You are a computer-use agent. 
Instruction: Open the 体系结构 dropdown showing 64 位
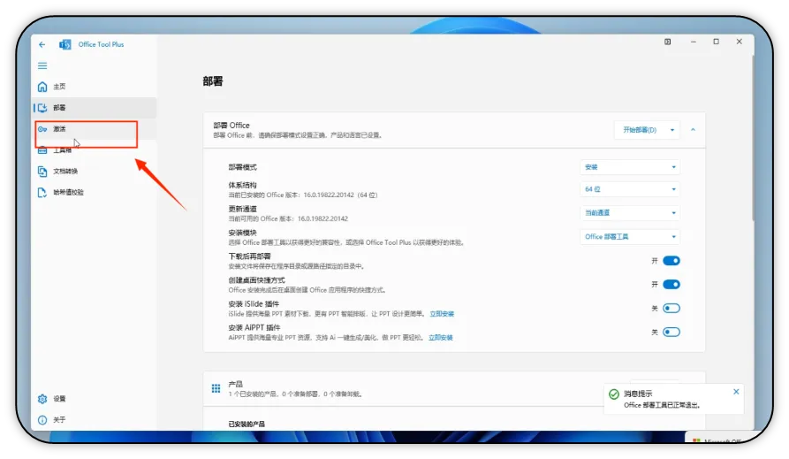[630, 189]
